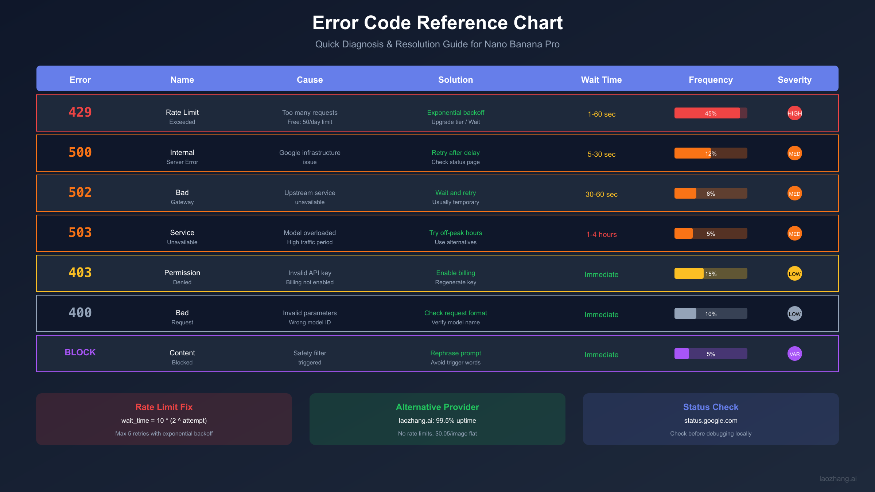Click the LOW severity badge for error 403
Image resolution: width=875 pixels, height=492 pixels.
click(x=794, y=273)
